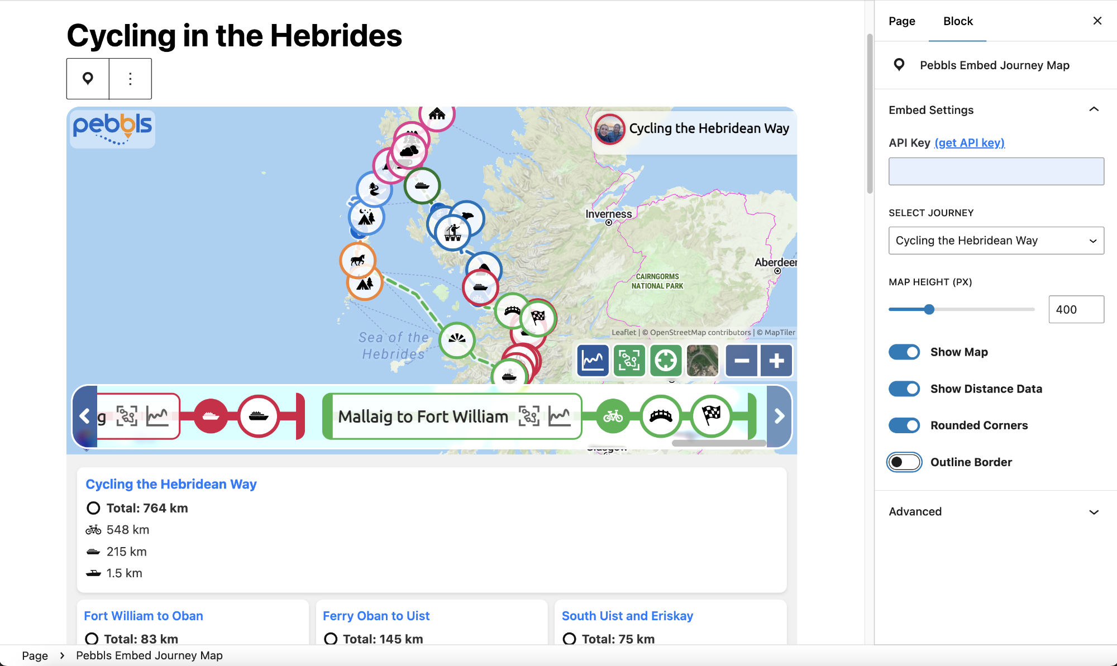Switch to satellite imagery thumbnail
The height and width of the screenshot is (666, 1117).
tap(702, 361)
